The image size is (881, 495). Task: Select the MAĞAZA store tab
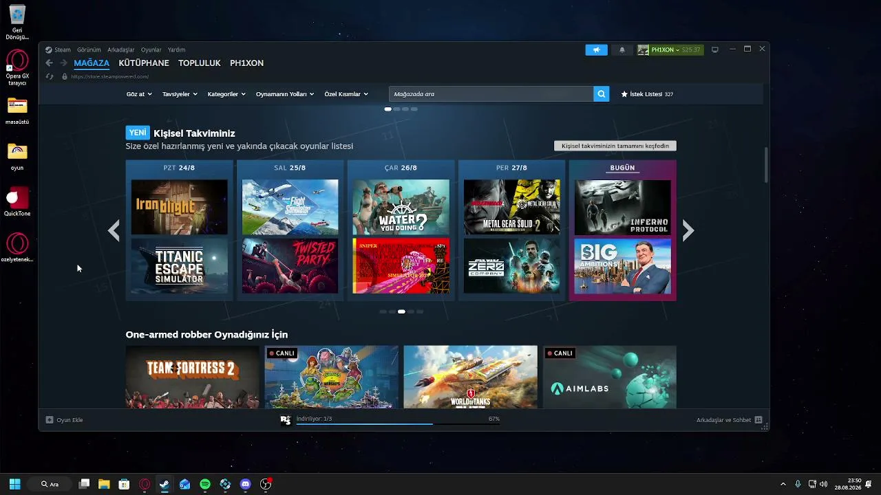pos(92,63)
